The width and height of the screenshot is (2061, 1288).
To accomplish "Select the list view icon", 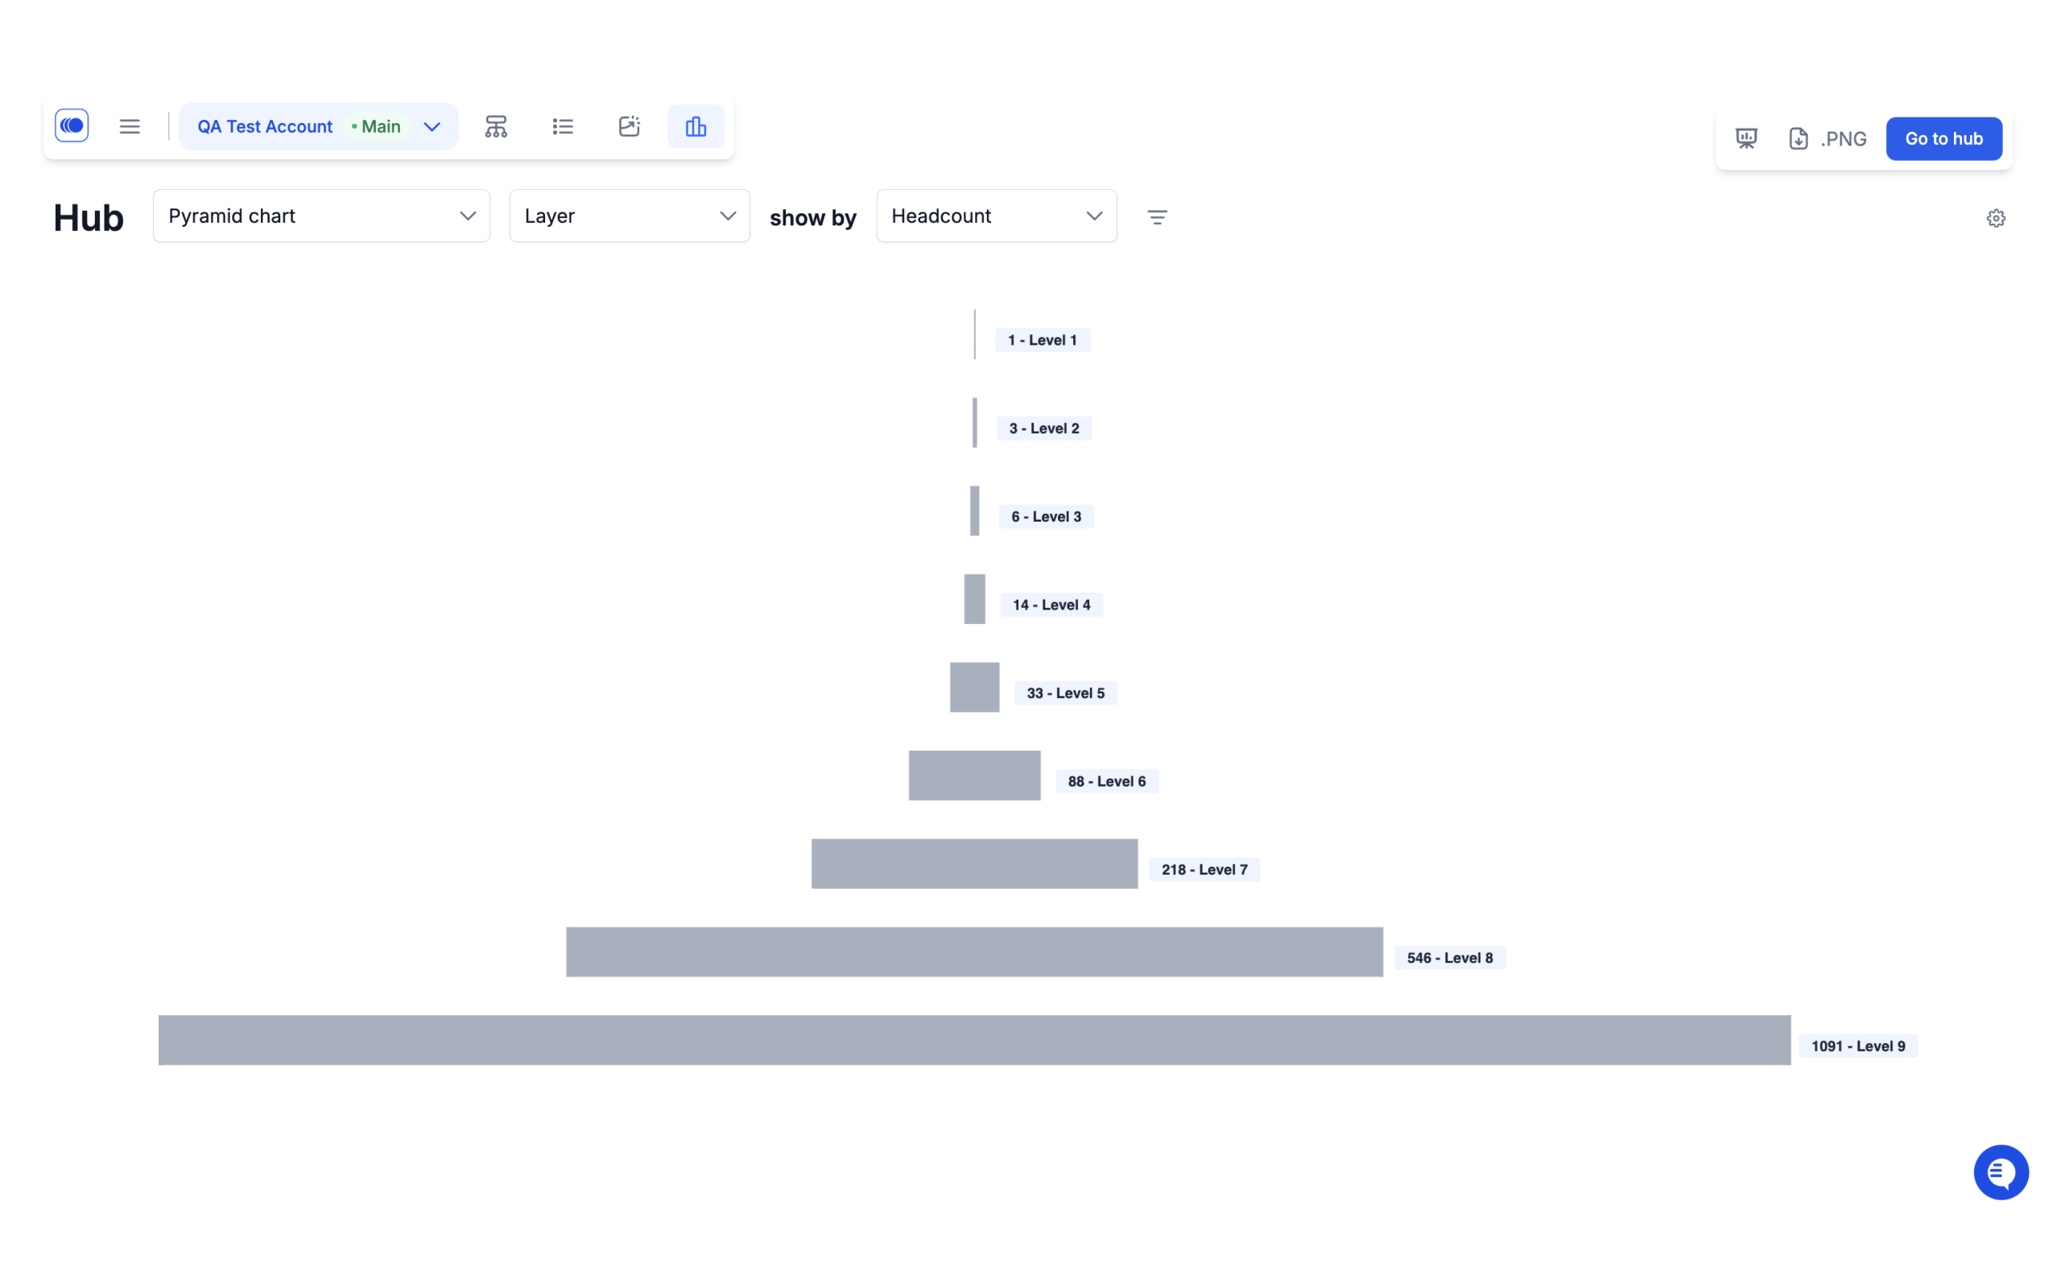I will tap(561, 126).
